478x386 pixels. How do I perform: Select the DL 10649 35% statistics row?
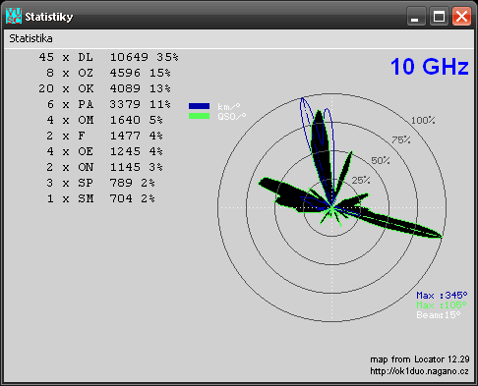click(108, 57)
